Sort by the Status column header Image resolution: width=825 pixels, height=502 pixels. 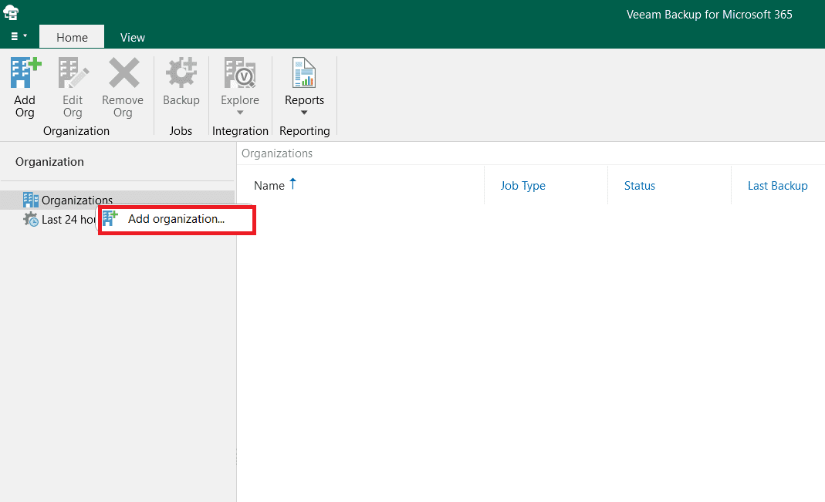[639, 186]
